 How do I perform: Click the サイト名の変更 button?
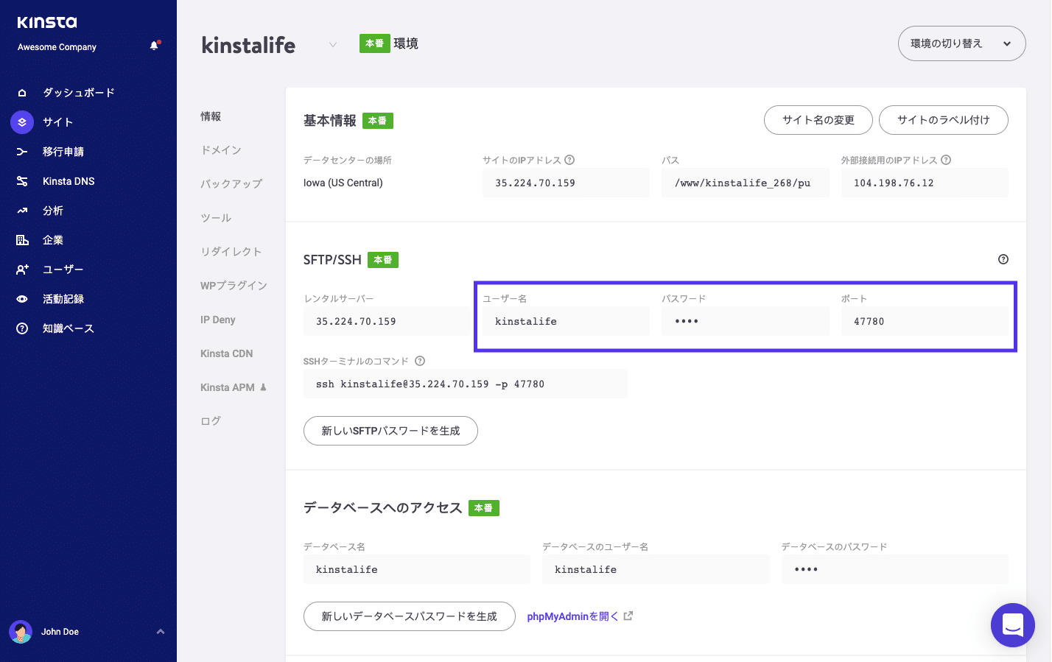coord(818,119)
